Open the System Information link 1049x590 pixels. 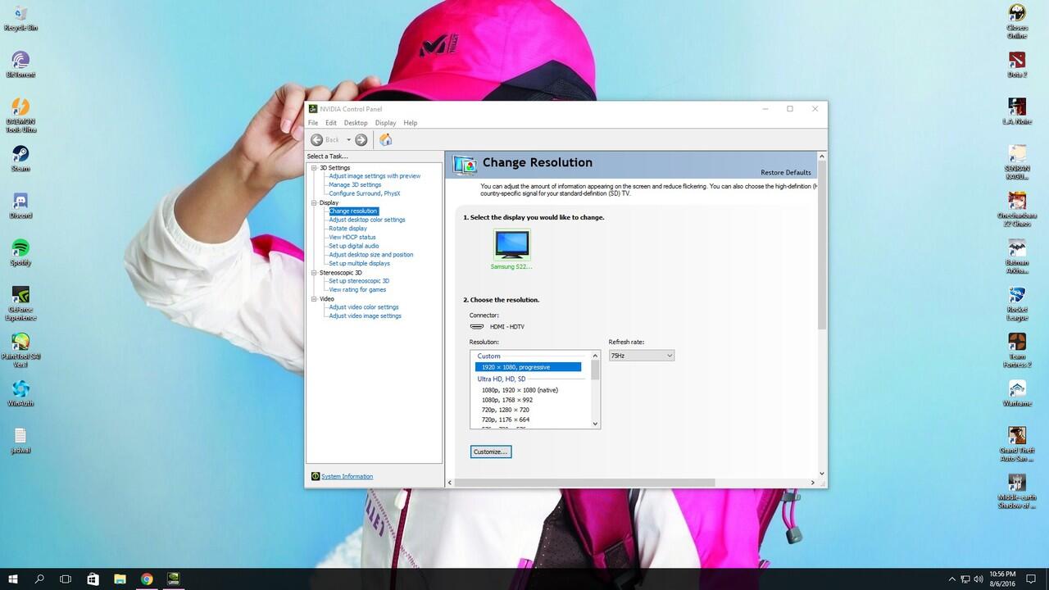pyautogui.click(x=347, y=476)
